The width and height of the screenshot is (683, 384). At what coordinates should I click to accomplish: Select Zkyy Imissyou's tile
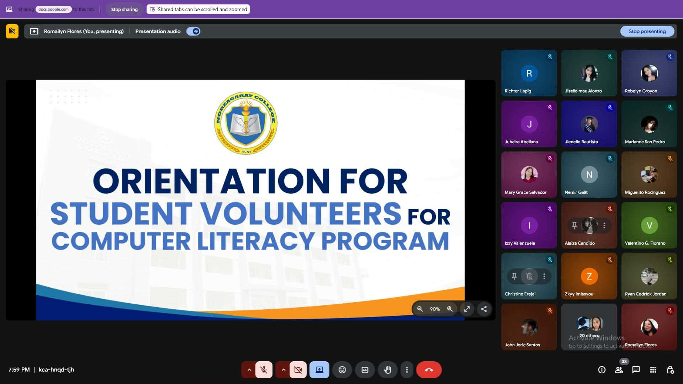589,276
